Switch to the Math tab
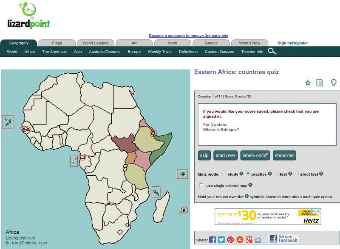The height and width of the screenshot is (249, 340). tap(173, 43)
